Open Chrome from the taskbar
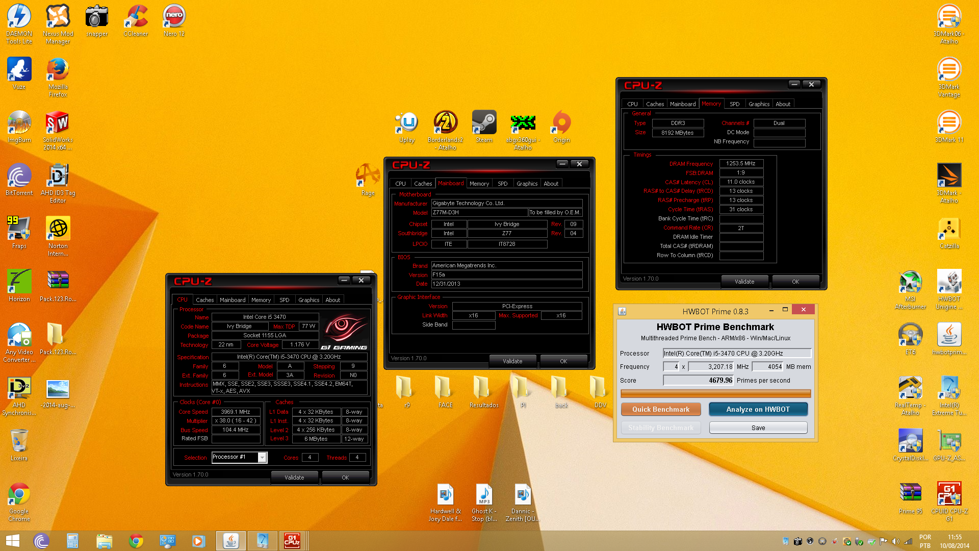The width and height of the screenshot is (979, 551). pos(136,541)
